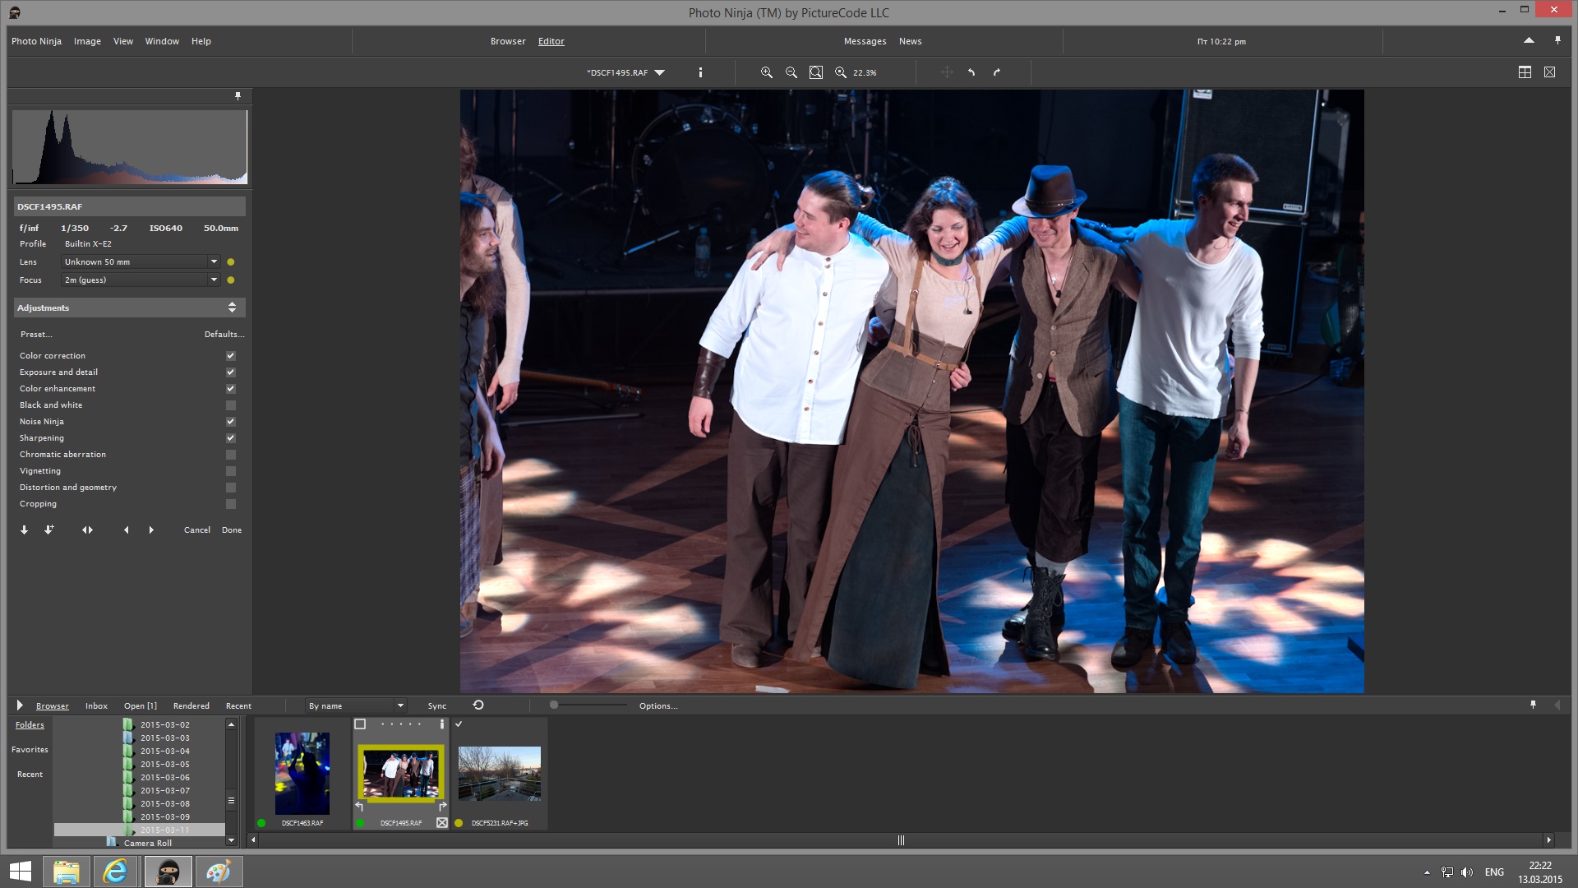Rotate image counterclockwise in the toolbar
The height and width of the screenshot is (888, 1578).
tap(971, 72)
